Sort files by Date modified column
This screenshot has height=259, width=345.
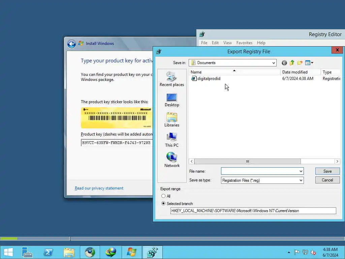click(x=300, y=72)
